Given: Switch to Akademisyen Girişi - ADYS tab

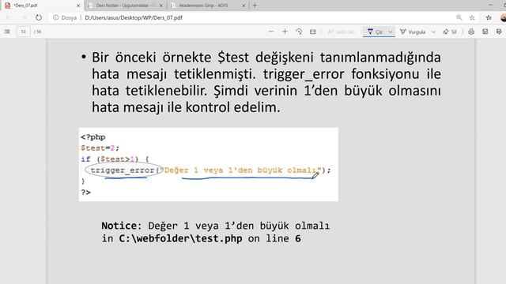Looking at the screenshot, I should (208, 6).
